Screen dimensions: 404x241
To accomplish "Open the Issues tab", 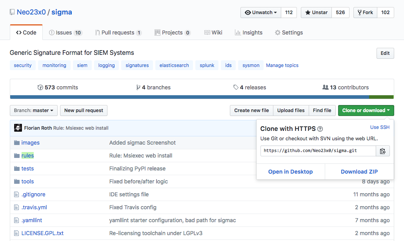I will 65,33.
